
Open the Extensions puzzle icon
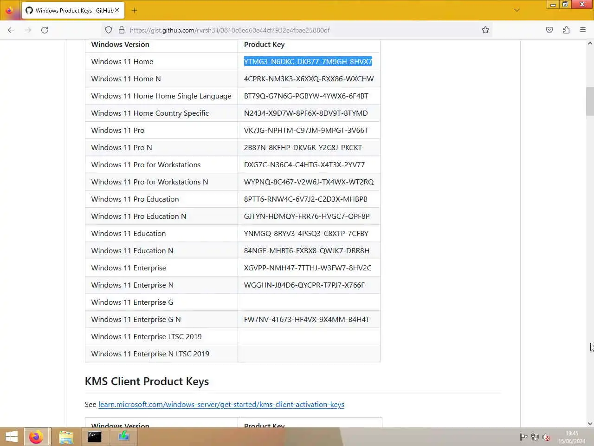[566, 30]
